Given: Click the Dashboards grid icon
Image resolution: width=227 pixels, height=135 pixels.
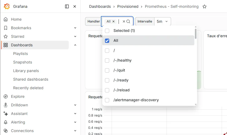Looking at the screenshot, I should point(6,45).
